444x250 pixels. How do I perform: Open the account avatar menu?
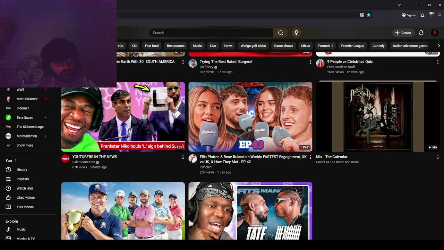click(x=435, y=33)
